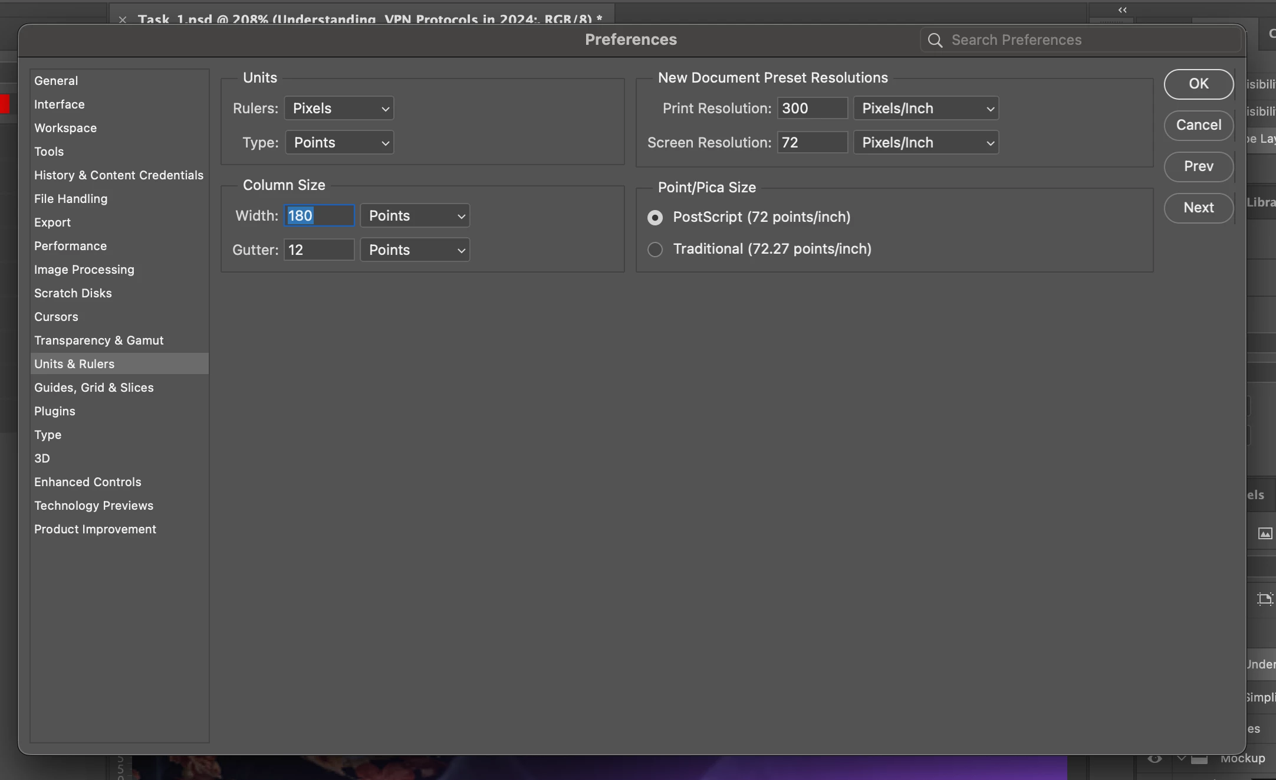
Task: Switch to Guides, Grid & Slices preferences
Action: coord(94,388)
